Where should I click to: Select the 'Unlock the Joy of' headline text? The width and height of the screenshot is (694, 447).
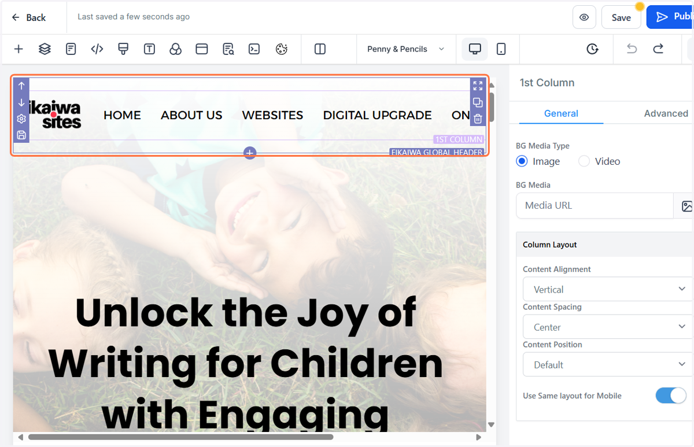[245, 312]
